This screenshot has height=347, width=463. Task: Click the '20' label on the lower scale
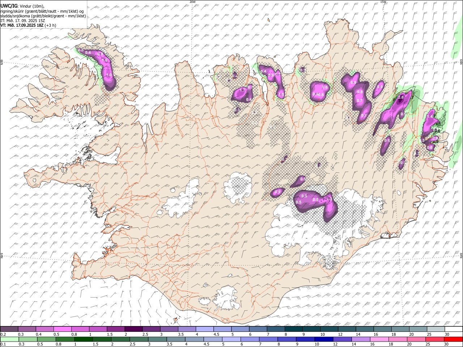point(409,344)
